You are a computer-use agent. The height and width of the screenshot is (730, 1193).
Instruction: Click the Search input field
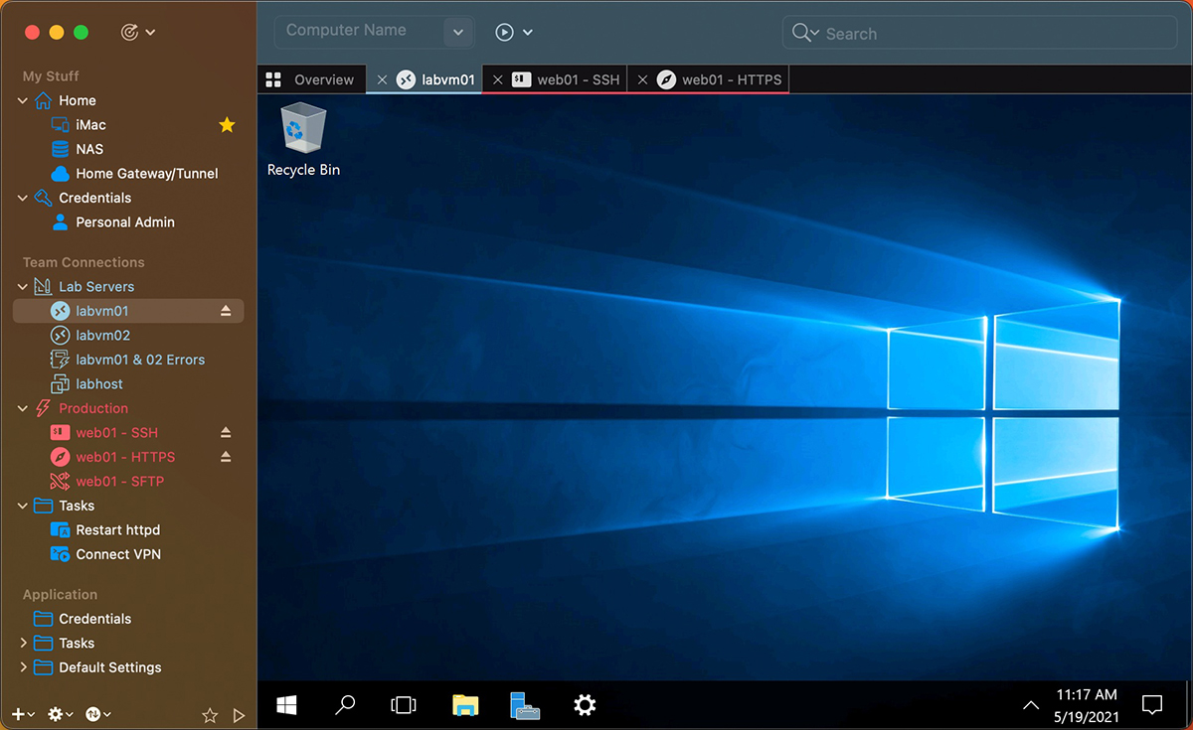994,33
